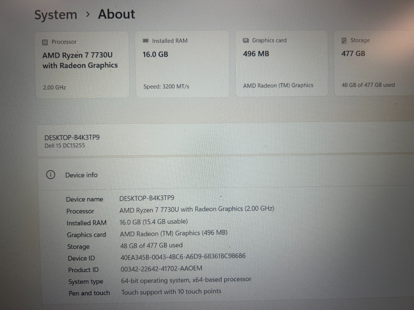Select '2.00 GHz' in Processor card
This screenshot has width=414, height=310.
pyautogui.click(x=54, y=88)
